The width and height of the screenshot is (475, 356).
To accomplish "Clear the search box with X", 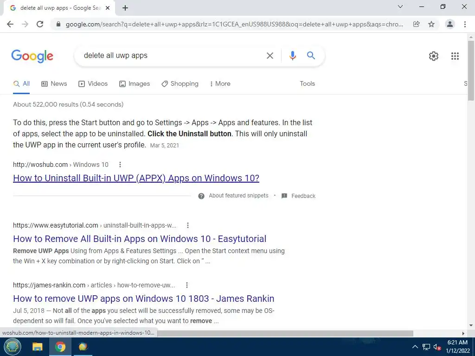I will point(270,56).
